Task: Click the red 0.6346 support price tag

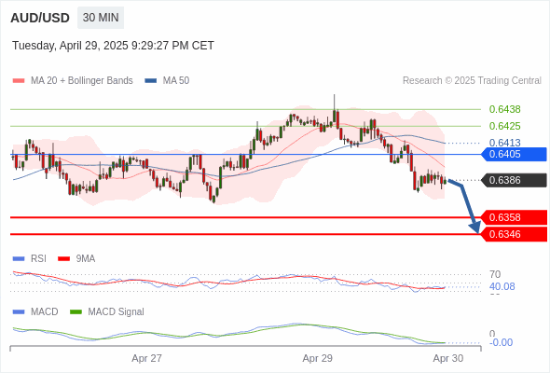Action: [515, 234]
